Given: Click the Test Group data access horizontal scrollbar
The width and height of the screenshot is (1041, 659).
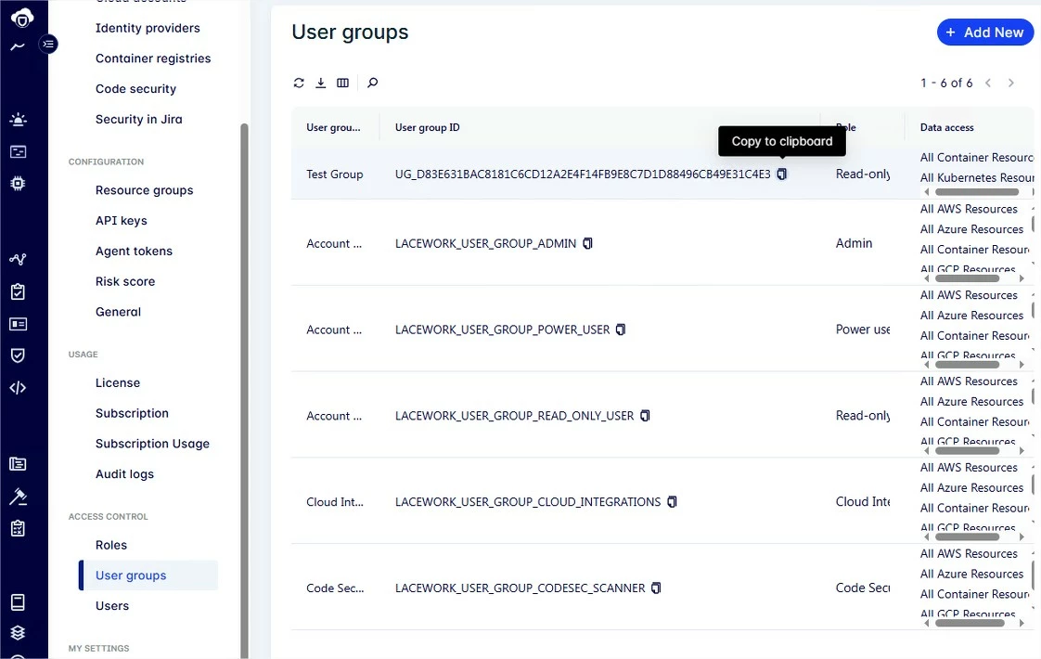Looking at the screenshot, I should click(x=977, y=192).
